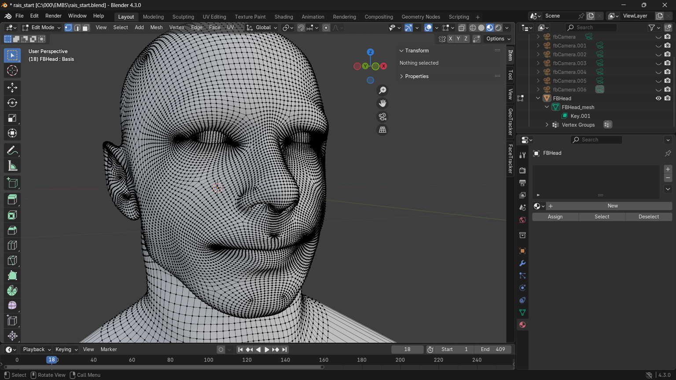Open the Edit Mode dropdown
Viewport: 676px width, 380px height.
[41, 28]
